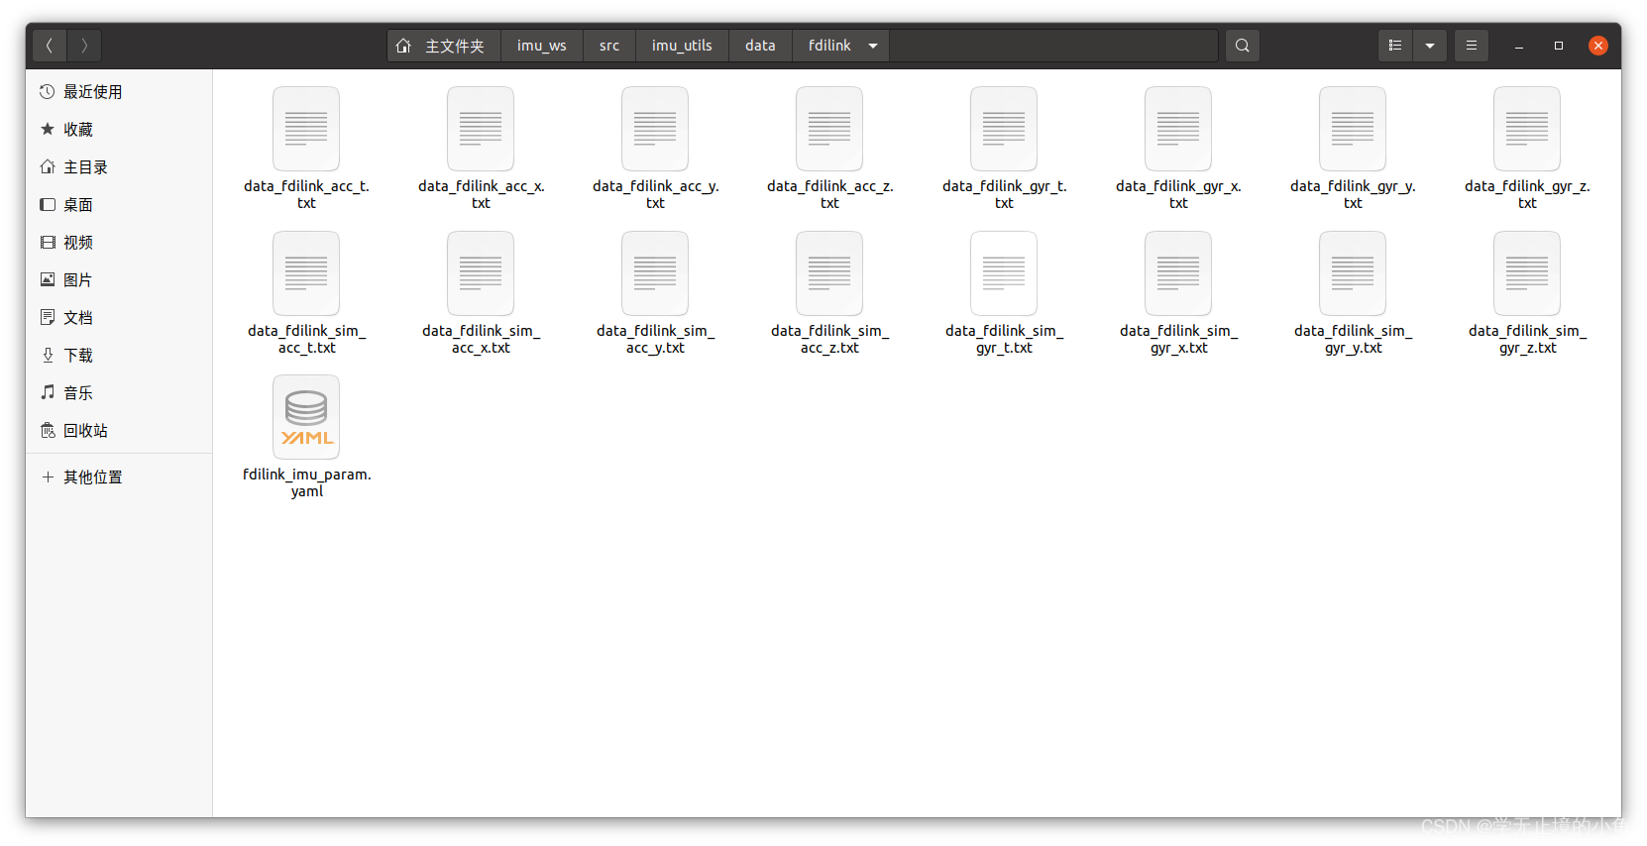Jump to data in path bar

coord(760,46)
